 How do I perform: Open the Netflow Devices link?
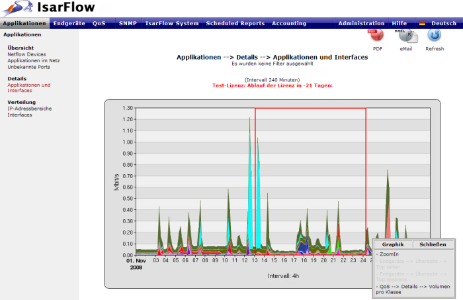(26, 54)
